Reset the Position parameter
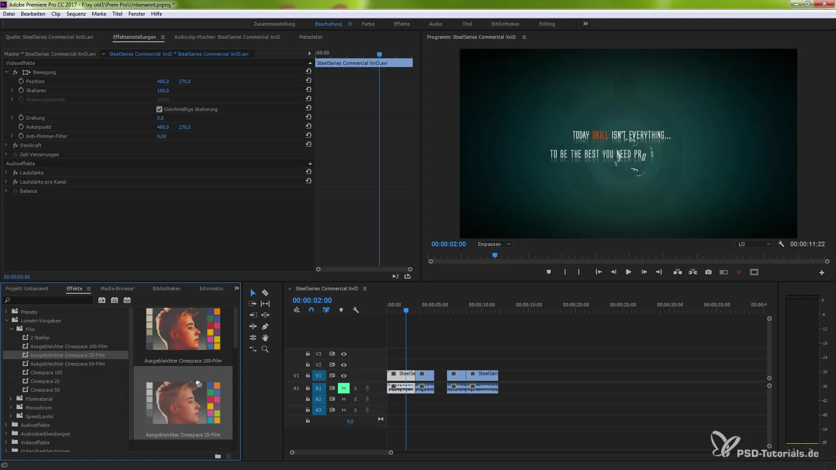Screen dimensions: 836x470 (x=309, y=81)
